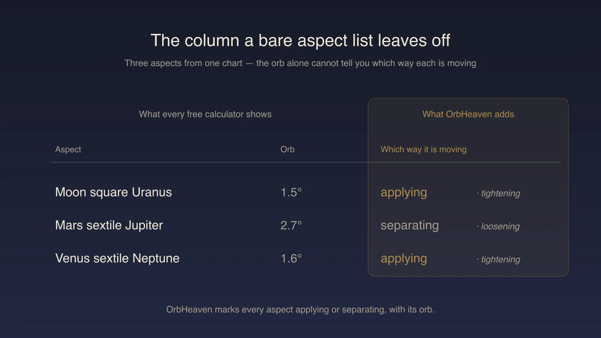
Task: Click the 2.7° orb value
Action: tap(291, 225)
